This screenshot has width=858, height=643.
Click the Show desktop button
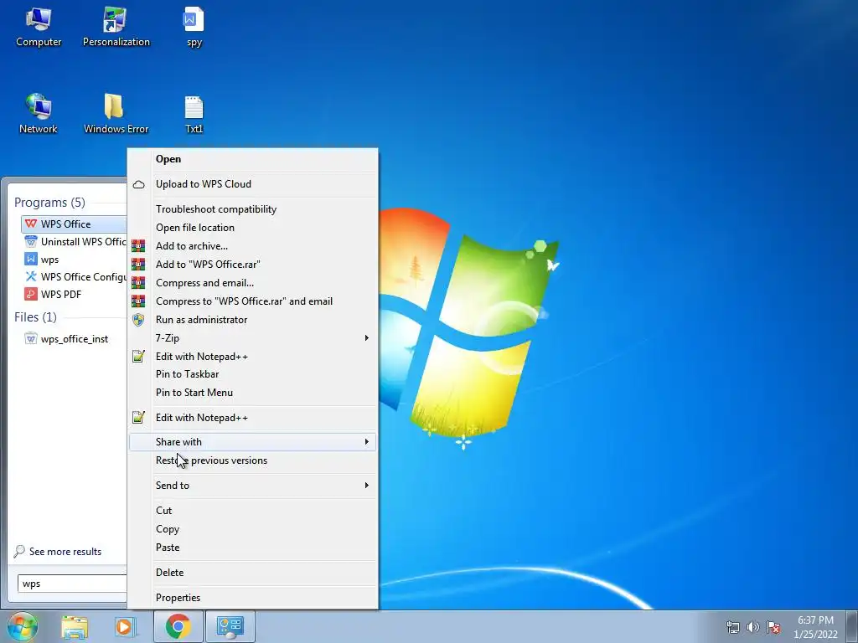coord(852,626)
